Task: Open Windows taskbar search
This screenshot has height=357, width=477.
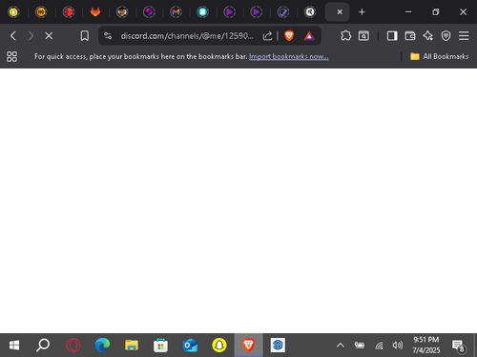Action: (x=43, y=346)
